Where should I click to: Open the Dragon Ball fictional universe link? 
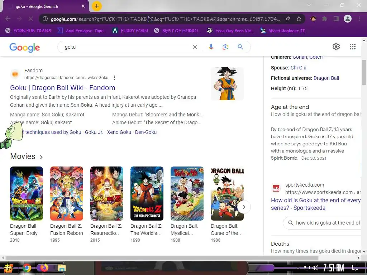pyautogui.click(x=326, y=78)
